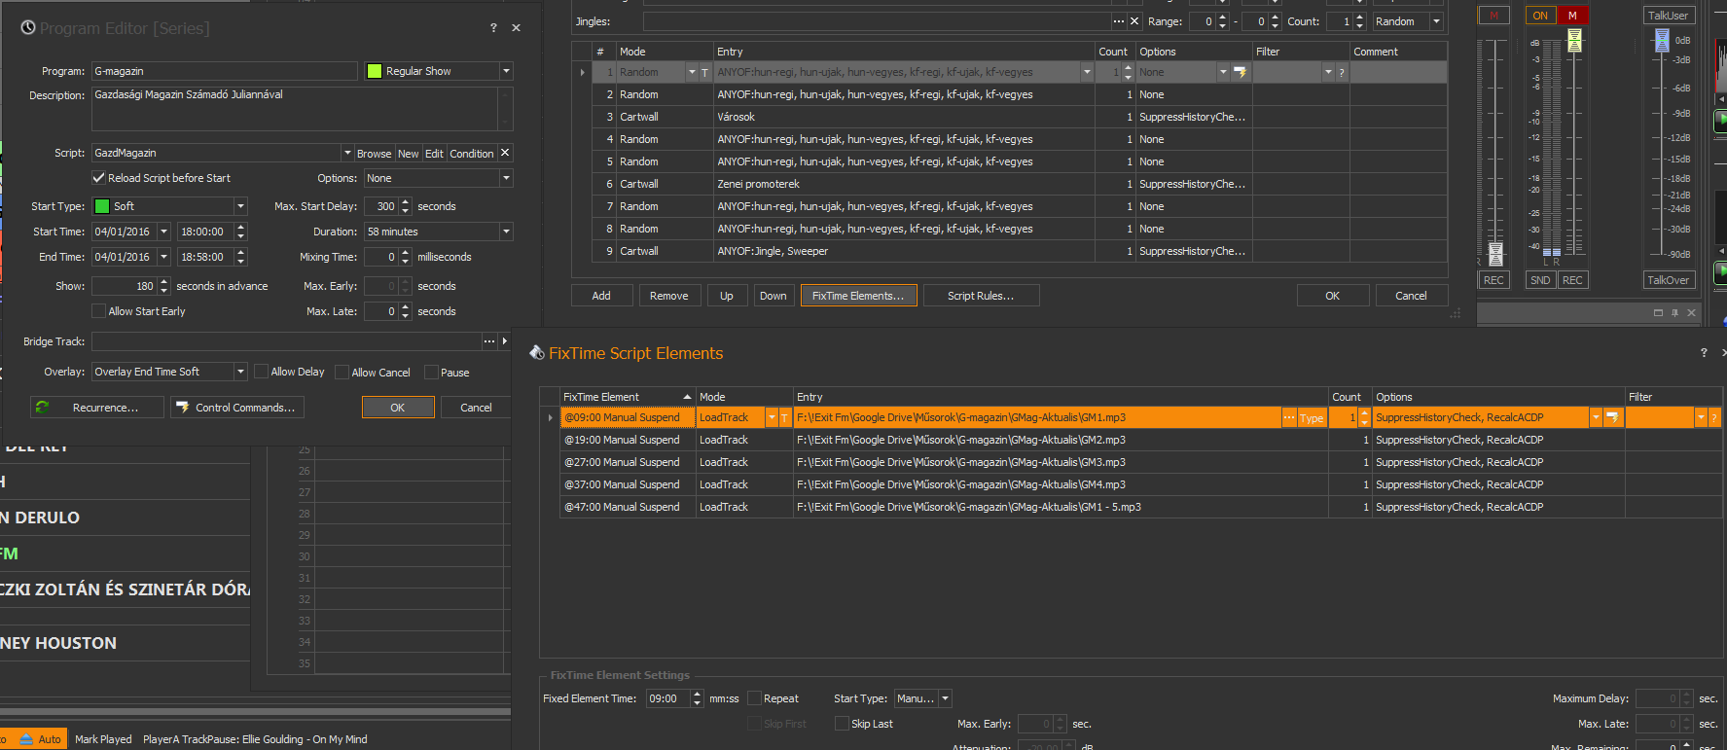Toggle the TalkUser button
This screenshot has height=750, width=1727.
[x=1668, y=16]
